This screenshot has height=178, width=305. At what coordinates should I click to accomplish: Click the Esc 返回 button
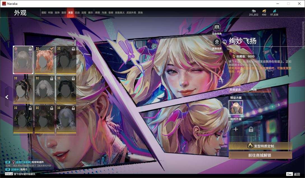(x=293, y=174)
